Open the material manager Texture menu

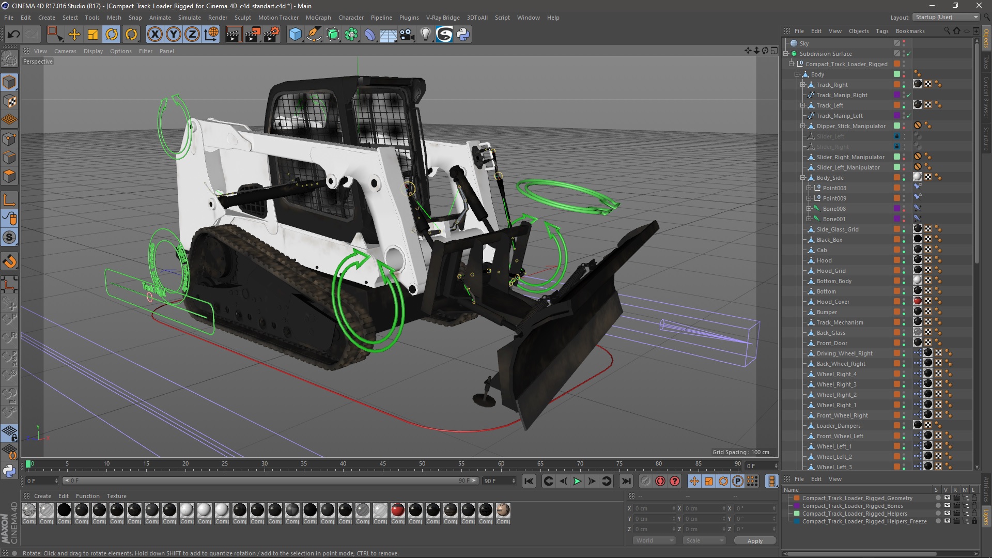116,496
